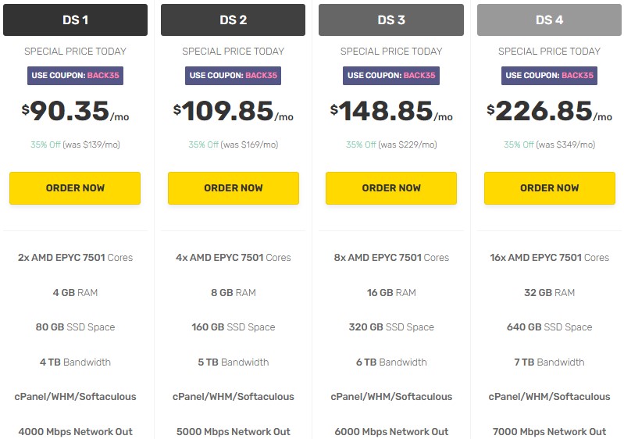Click the coupon badge in DS 2 column
Viewport: 624px width, 439px height.
click(233, 76)
